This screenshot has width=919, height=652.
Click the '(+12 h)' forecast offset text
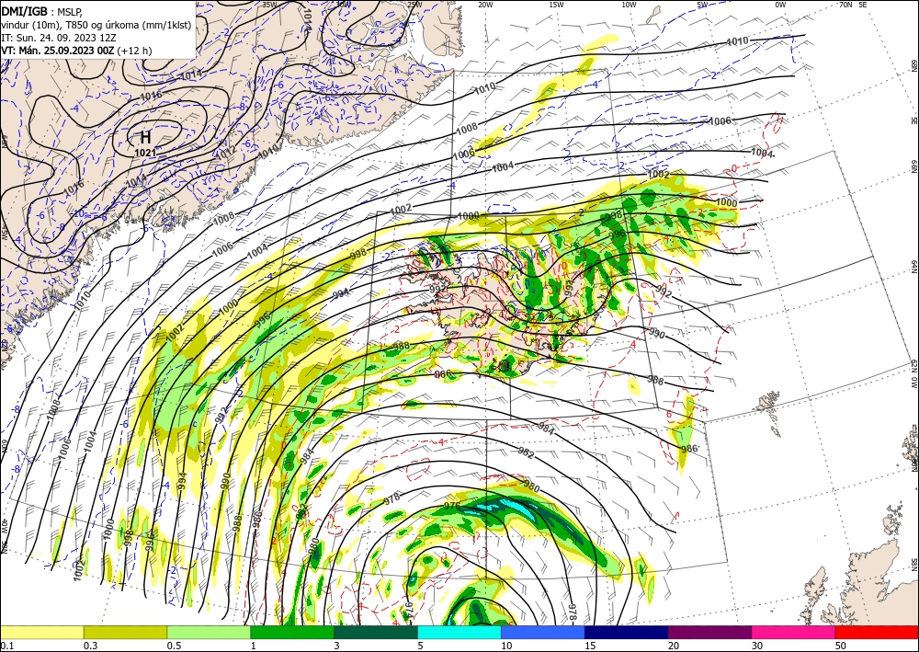[134, 51]
